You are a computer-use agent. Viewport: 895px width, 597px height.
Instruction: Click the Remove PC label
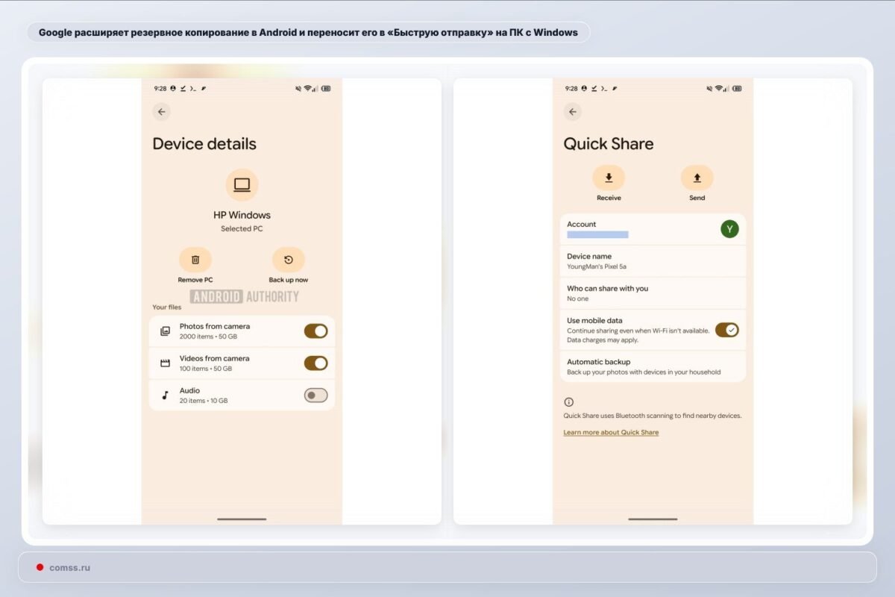tap(195, 280)
